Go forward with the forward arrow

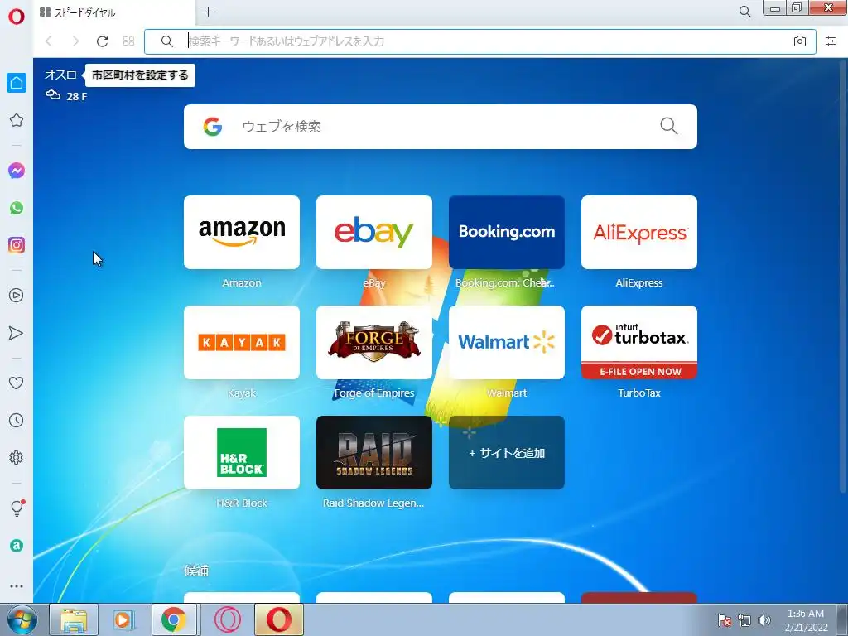tap(75, 41)
